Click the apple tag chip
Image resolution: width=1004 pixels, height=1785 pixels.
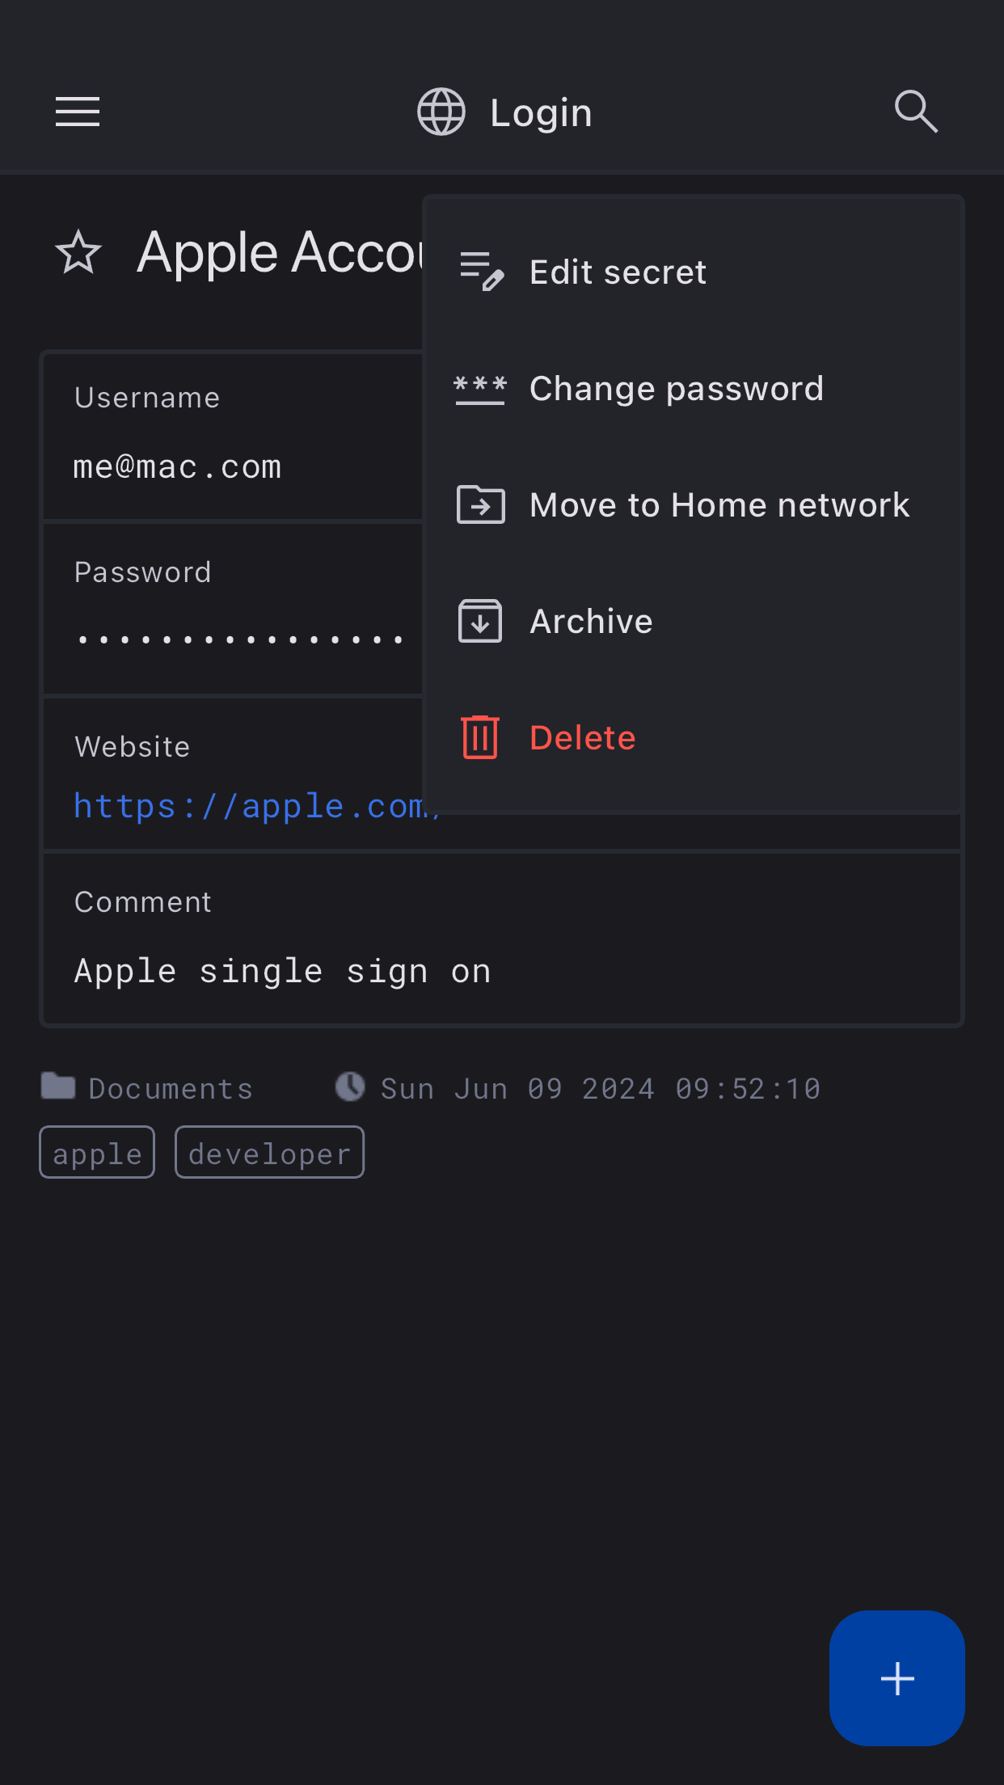point(97,1153)
